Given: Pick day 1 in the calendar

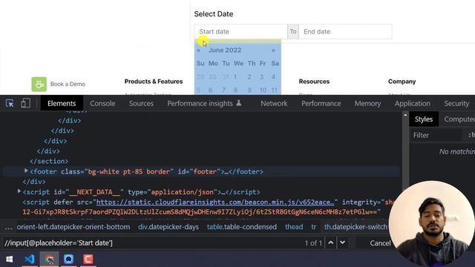Looking at the screenshot, I should pos(235,77).
